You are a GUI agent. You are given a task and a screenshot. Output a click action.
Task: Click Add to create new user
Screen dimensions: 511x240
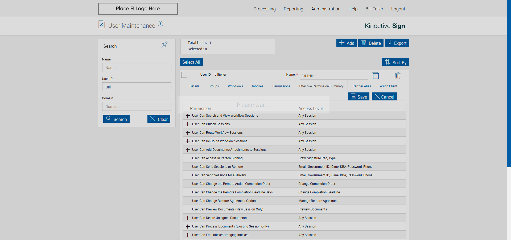346,43
